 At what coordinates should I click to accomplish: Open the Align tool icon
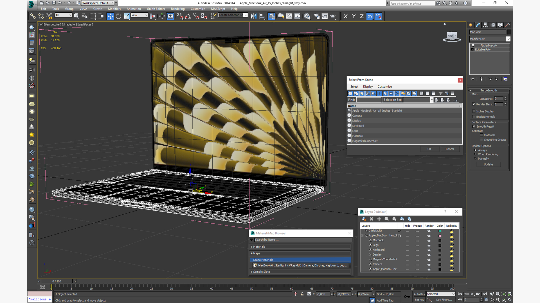pos(262,16)
